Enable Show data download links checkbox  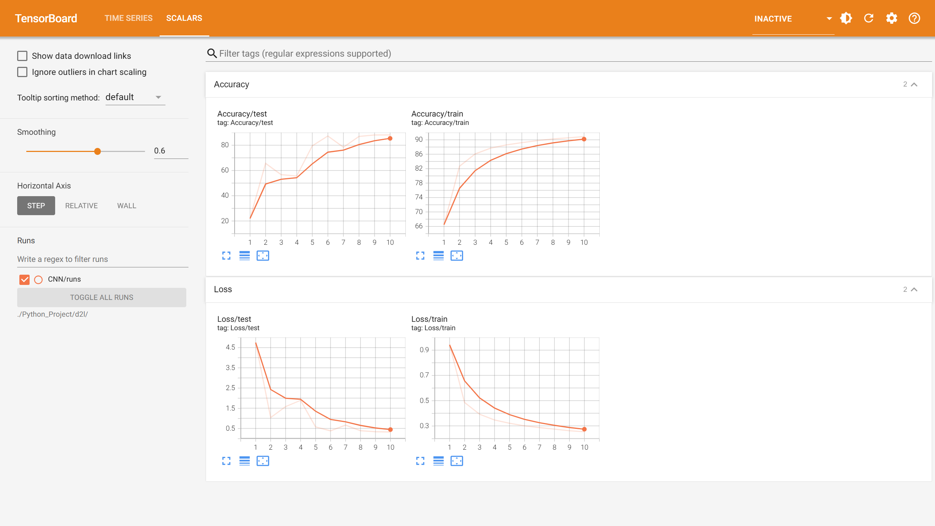(22, 56)
